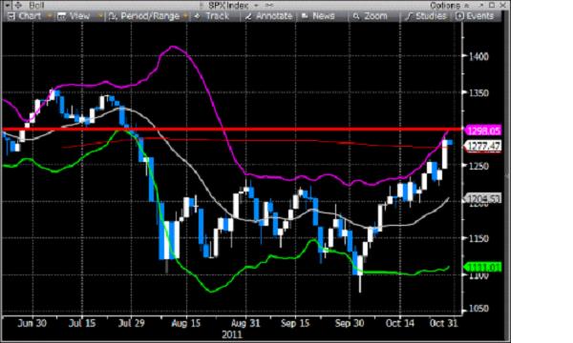
Task: Click the gray 1204.51 price label
Action: 484,199
